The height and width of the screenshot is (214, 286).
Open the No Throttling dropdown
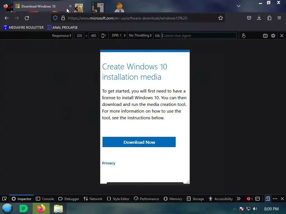tap(140, 35)
